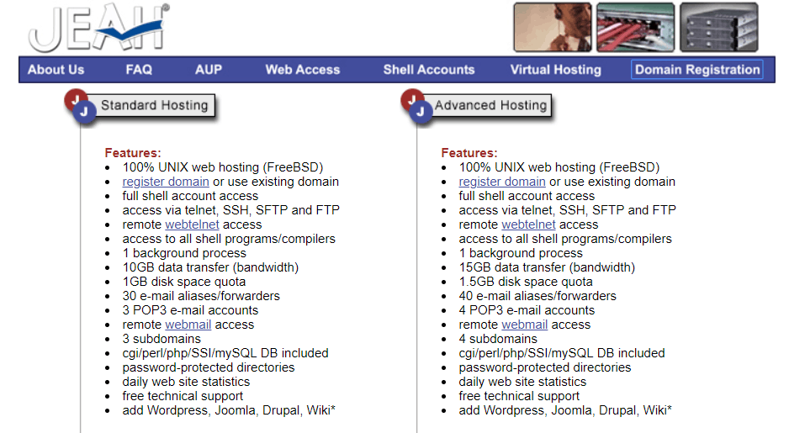Click the J badge beside Standard Hosting
This screenshot has height=433, width=789.
coord(80,107)
